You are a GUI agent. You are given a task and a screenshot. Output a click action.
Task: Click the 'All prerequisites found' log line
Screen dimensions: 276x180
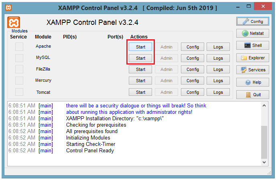(92, 131)
